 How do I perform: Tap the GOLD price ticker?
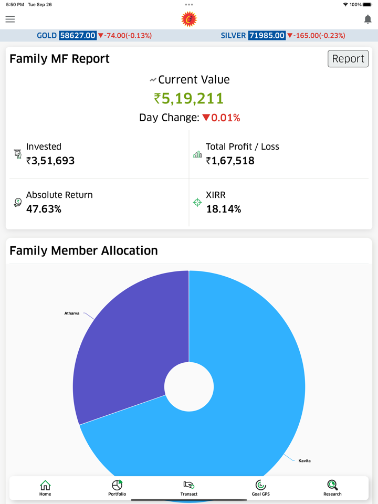point(94,36)
